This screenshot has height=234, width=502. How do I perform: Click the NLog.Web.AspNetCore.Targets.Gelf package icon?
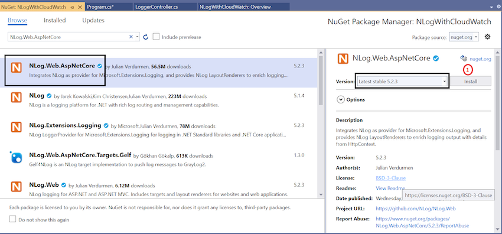[x=16, y=157]
